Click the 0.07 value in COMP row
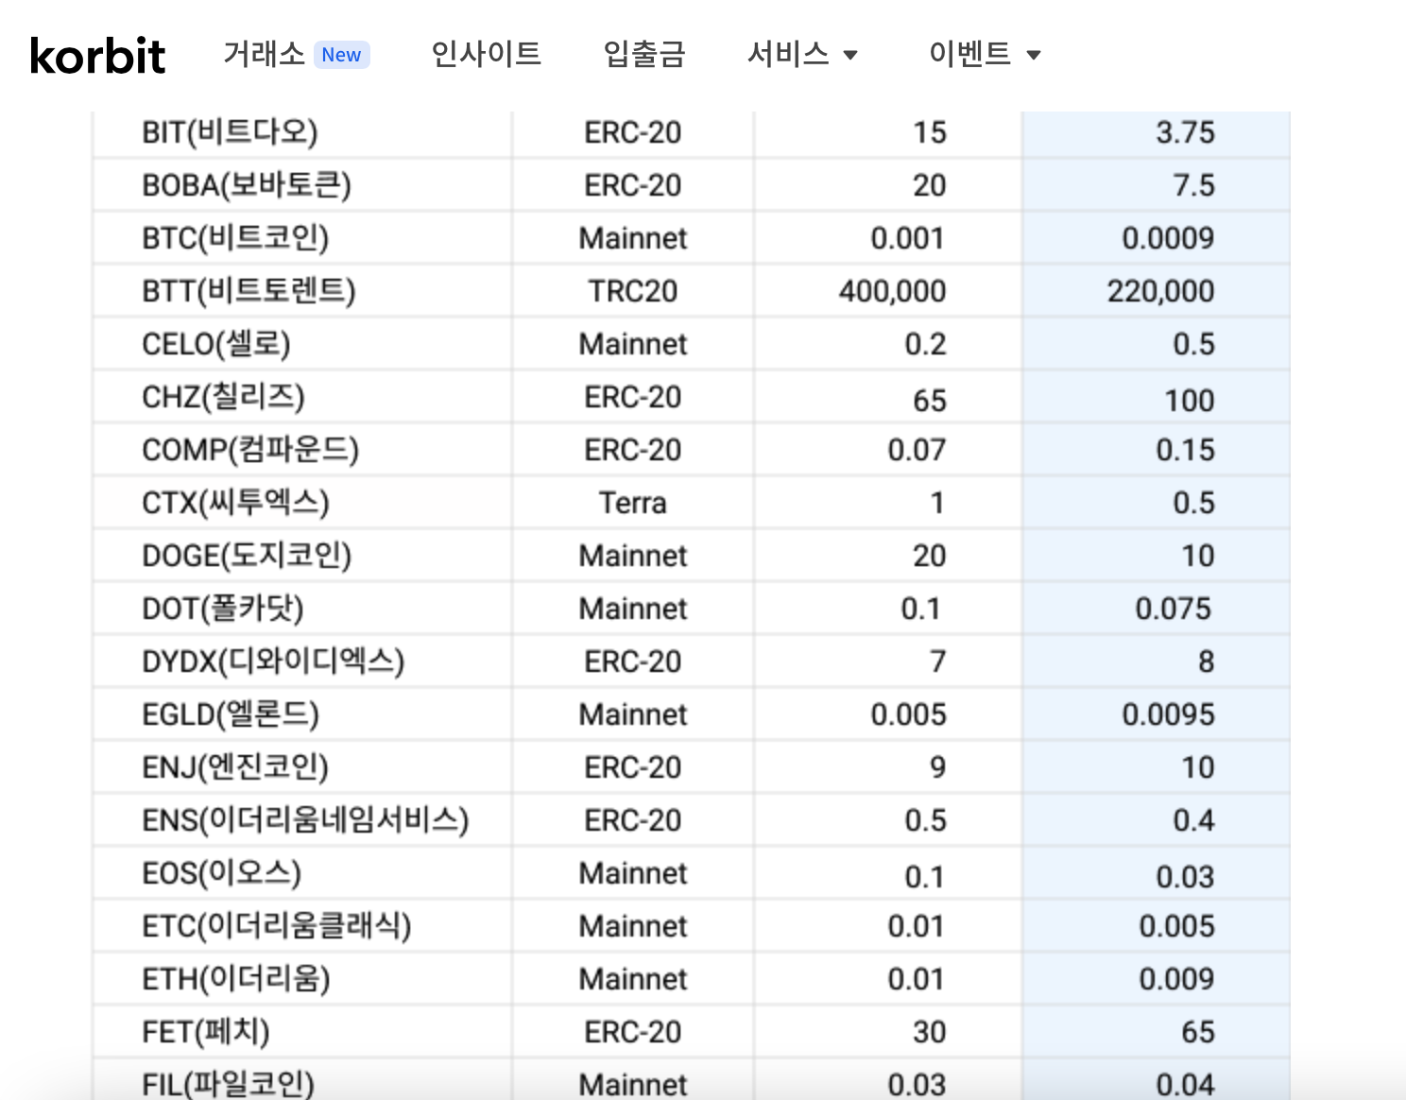The image size is (1406, 1100). (917, 450)
